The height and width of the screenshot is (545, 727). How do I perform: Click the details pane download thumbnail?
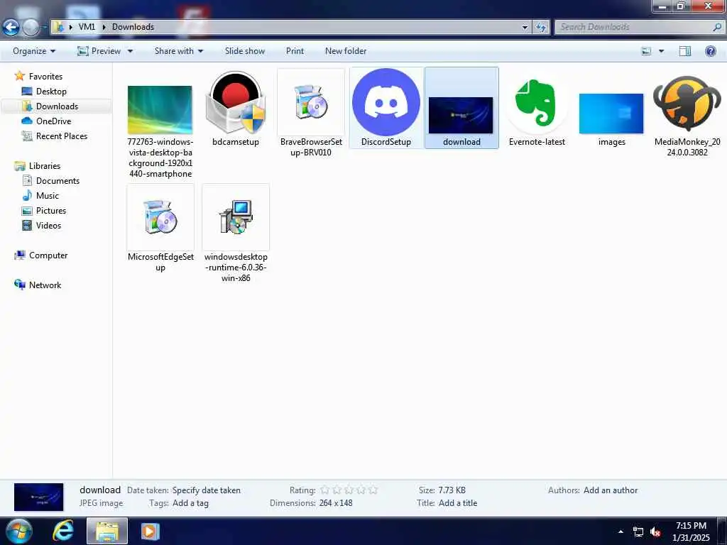(38, 497)
